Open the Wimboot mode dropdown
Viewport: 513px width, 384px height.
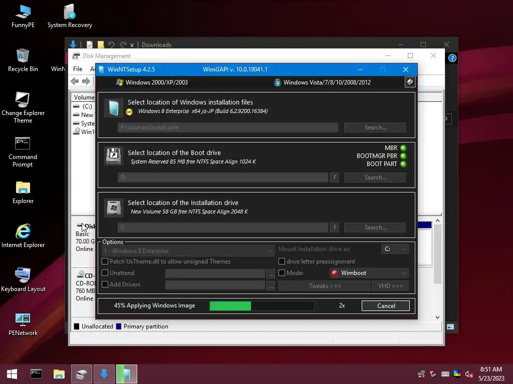[369, 273]
